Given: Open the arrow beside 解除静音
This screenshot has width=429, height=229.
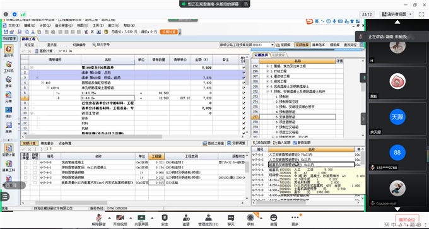Looking at the screenshot, I should point(109,218).
